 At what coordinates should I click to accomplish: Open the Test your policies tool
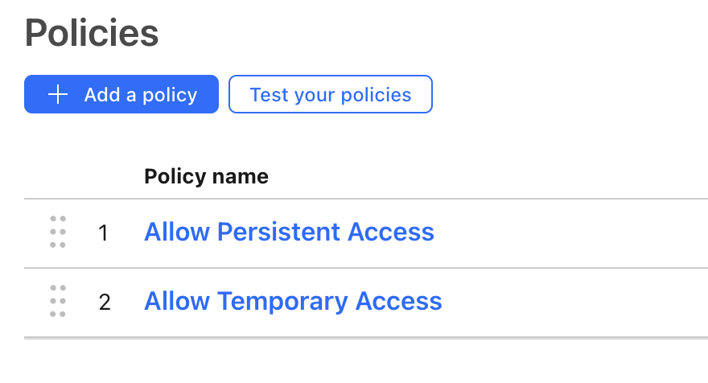(x=331, y=94)
